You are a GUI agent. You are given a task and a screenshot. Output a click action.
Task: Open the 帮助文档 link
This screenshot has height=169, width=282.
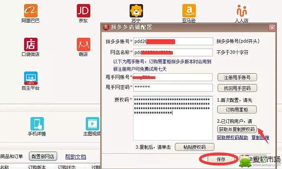(x=75, y=157)
